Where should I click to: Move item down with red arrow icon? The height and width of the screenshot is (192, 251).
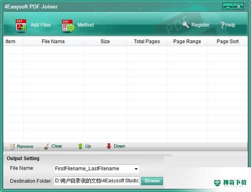coord(109,146)
